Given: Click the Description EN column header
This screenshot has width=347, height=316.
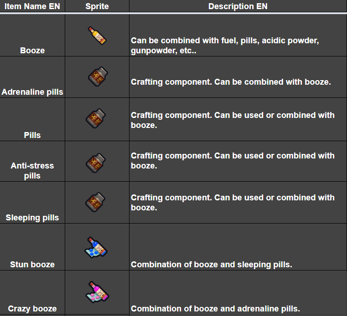Looking at the screenshot, I should click(238, 6).
